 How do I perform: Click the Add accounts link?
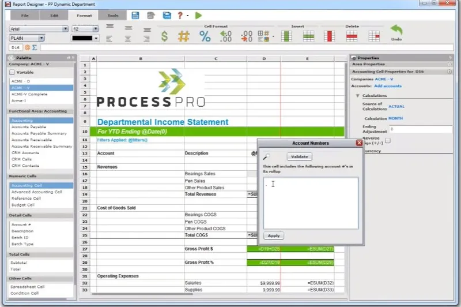point(388,86)
